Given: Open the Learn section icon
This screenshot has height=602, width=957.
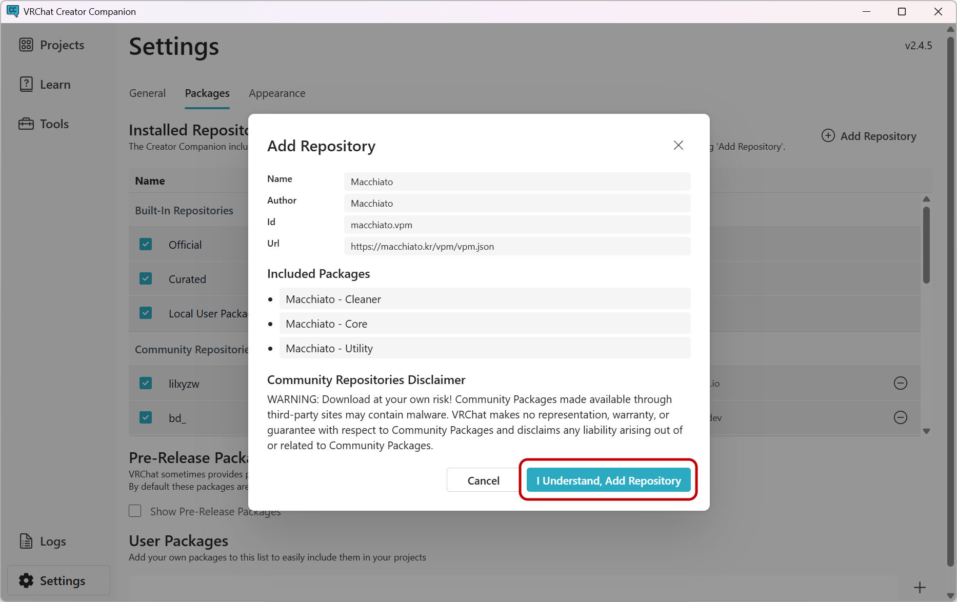Looking at the screenshot, I should click(x=26, y=84).
